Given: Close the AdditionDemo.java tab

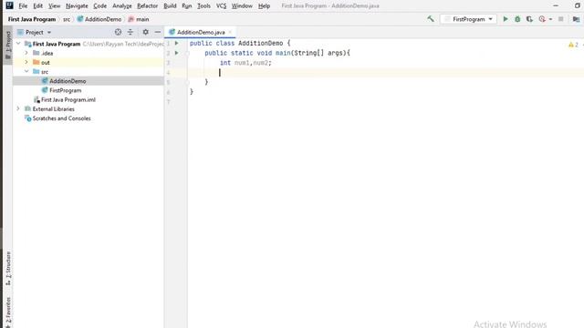Looking at the screenshot, I should pos(230,33).
